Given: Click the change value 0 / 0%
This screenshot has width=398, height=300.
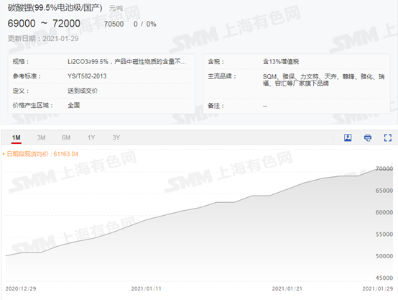Looking at the screenshot, I should coord(144,24).
